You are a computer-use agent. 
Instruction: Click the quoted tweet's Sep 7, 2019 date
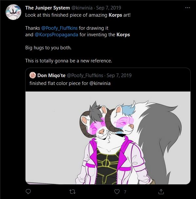coord(119,75)
